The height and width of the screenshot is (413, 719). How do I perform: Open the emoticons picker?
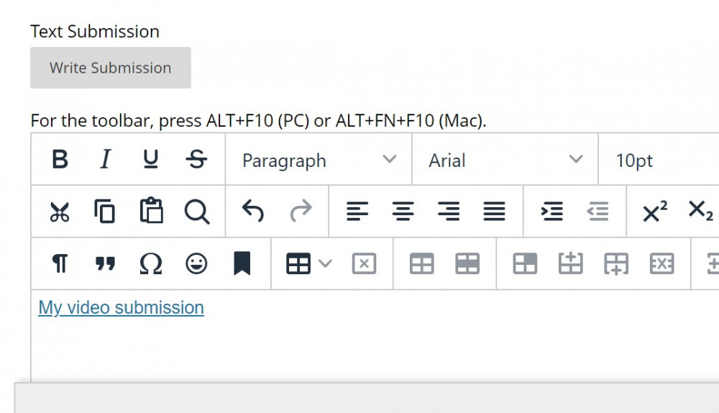[196, 264]
